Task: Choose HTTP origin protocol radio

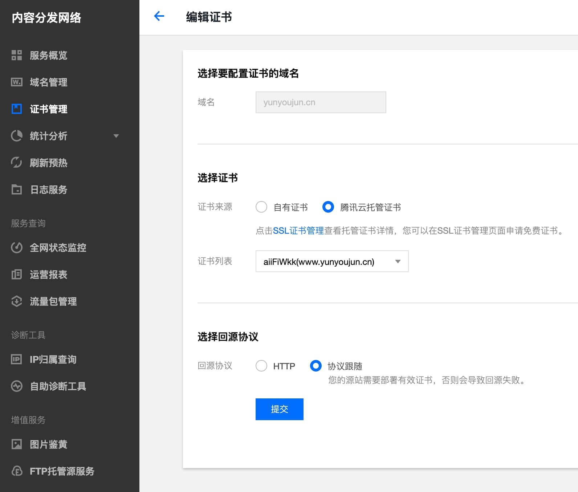Action: (261, 366)
